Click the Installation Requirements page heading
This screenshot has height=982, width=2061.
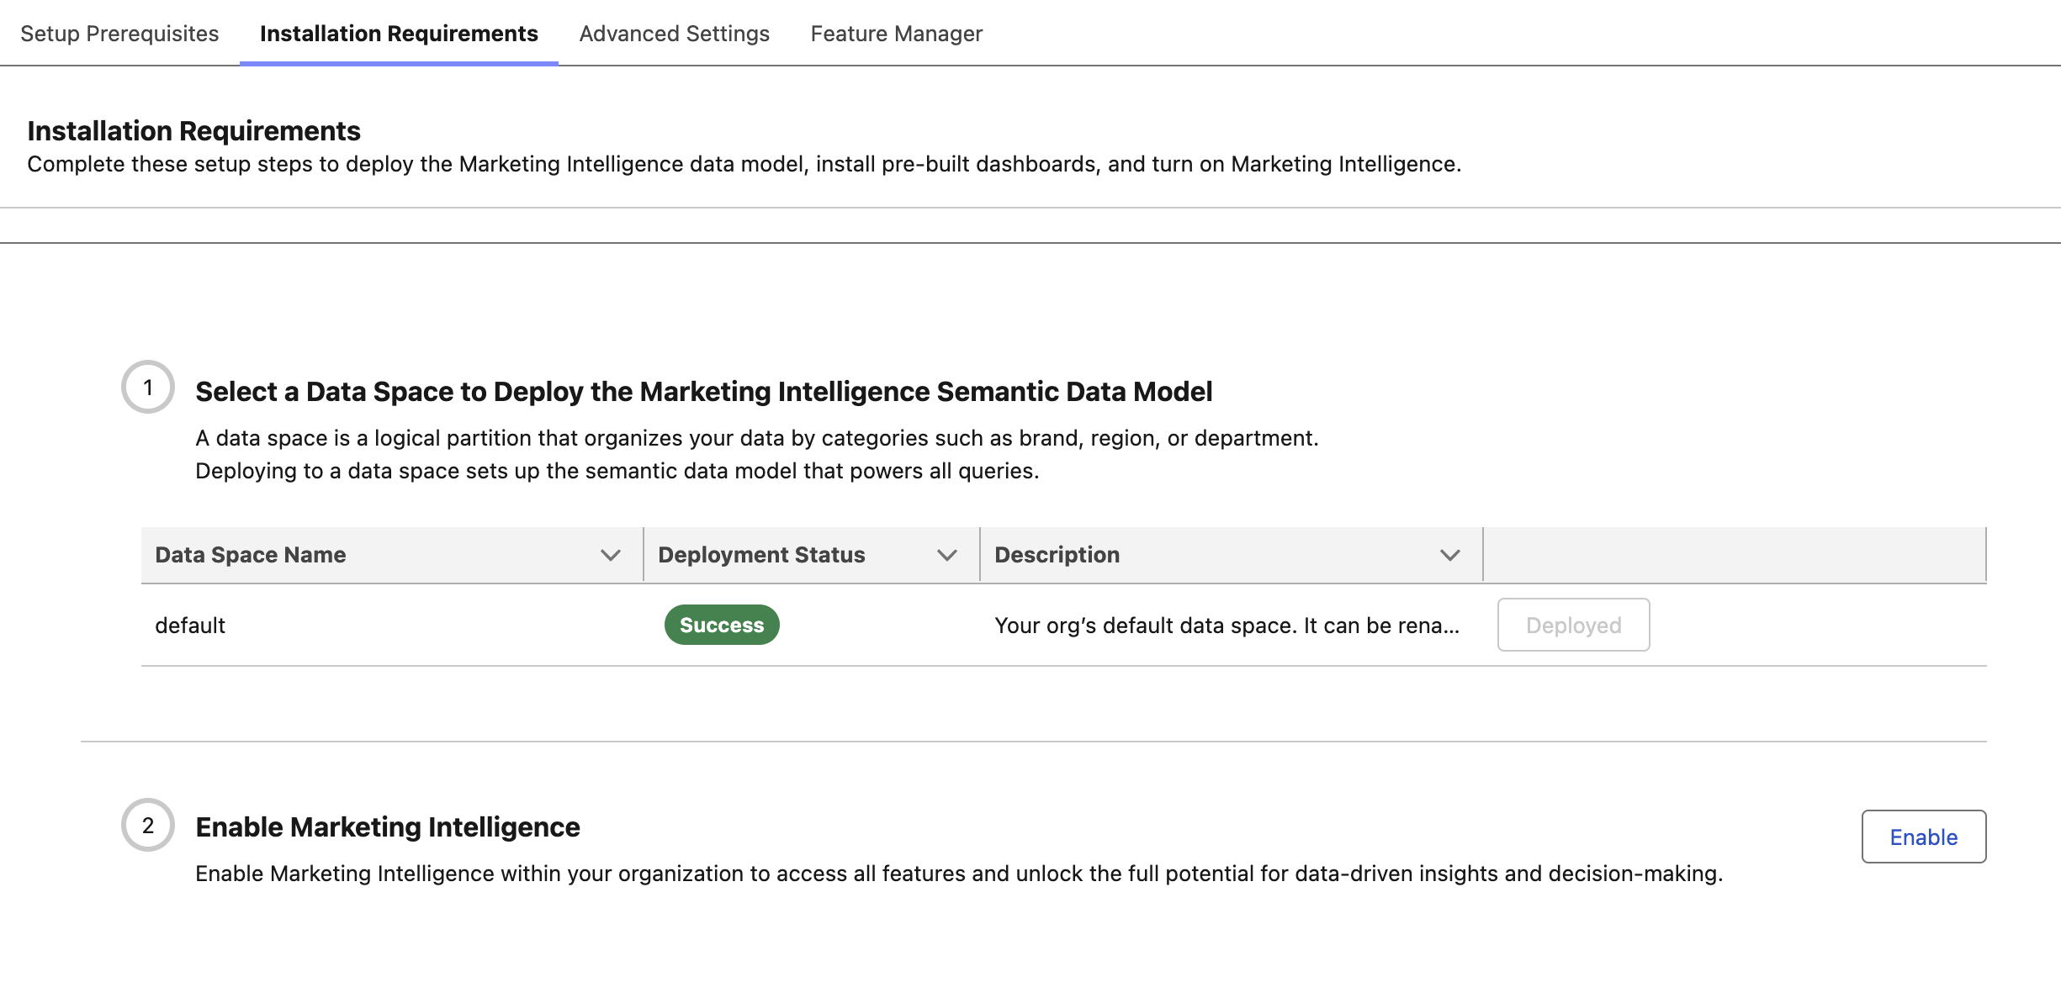193,130
